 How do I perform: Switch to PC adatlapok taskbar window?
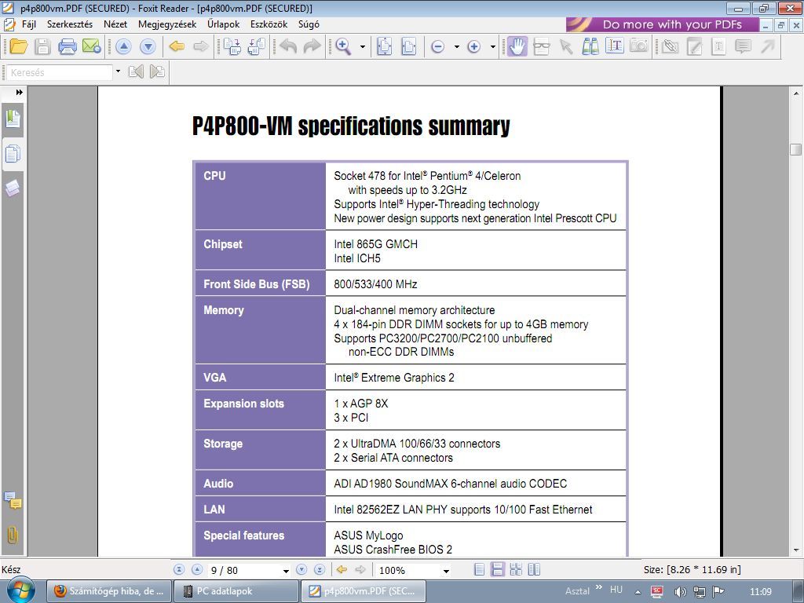[x=236, y=591]
